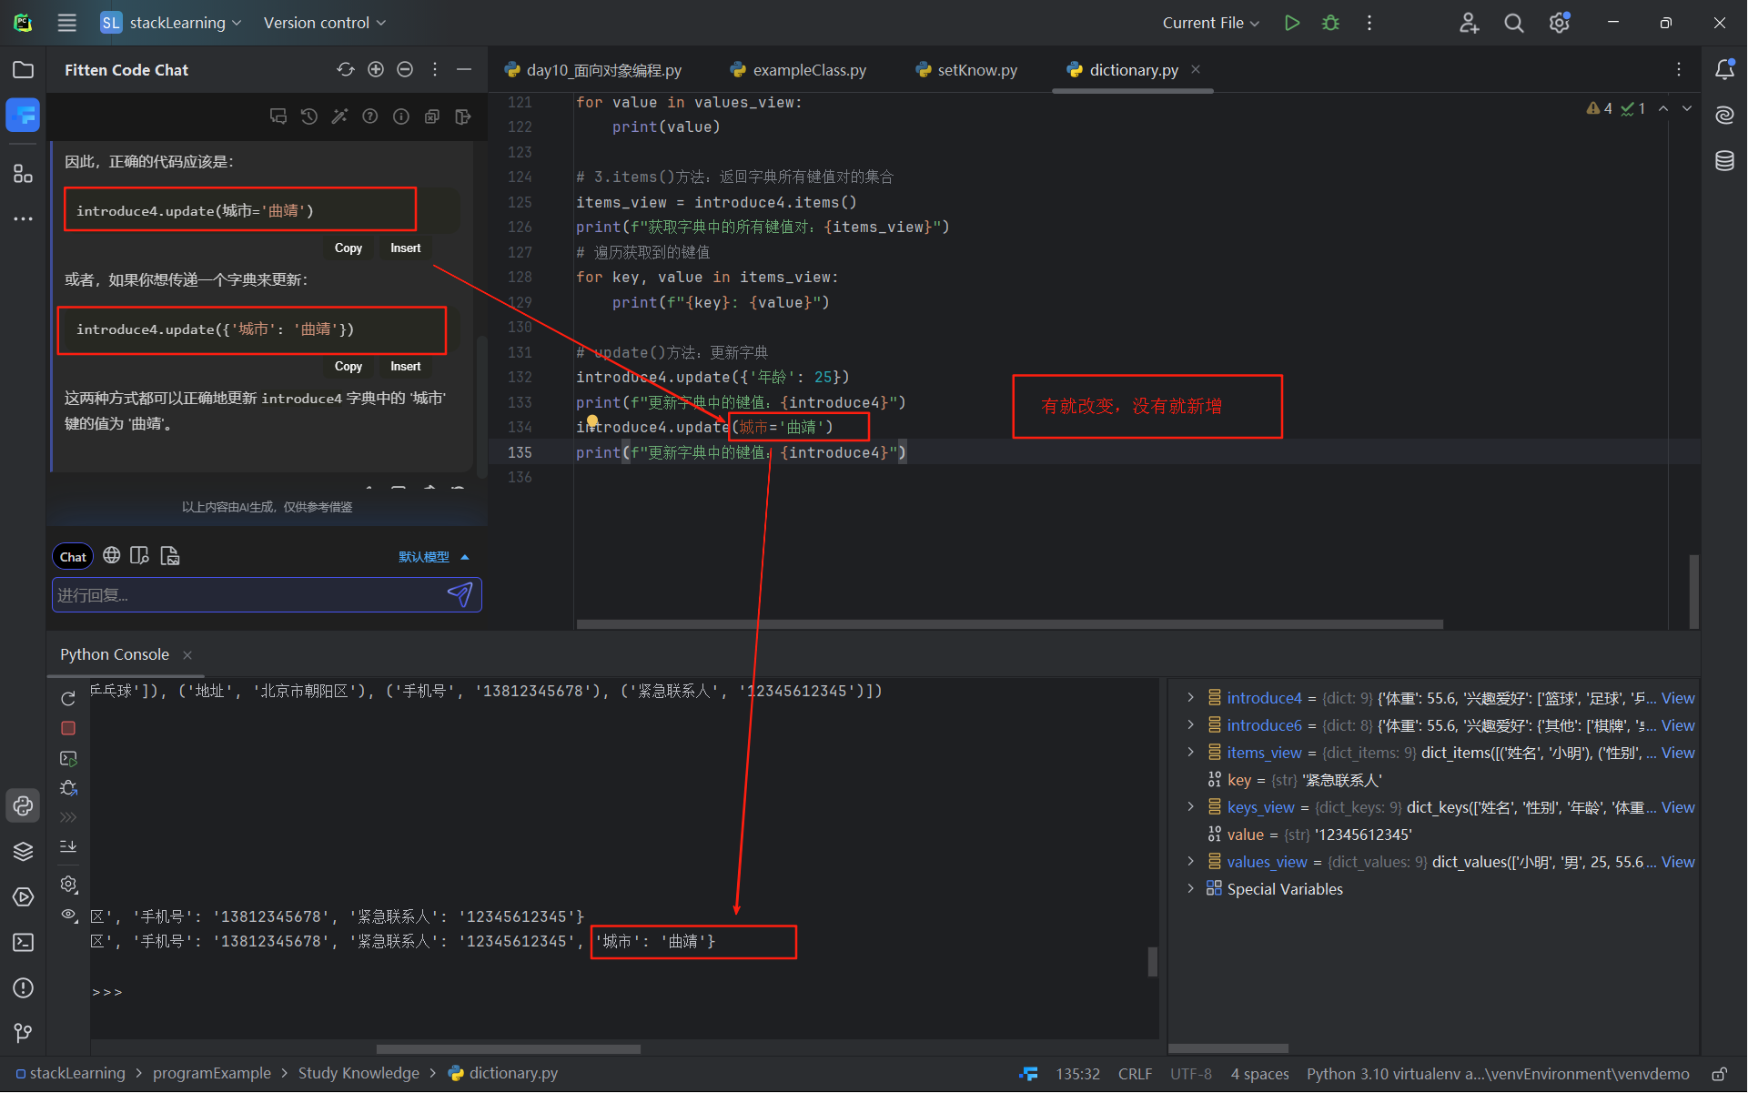Stop the Python console process

point(68,728)
